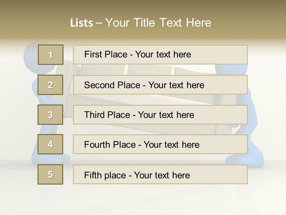Select the 'Second Place' text bar
This screenshot has height=215, width=286.
point(160,85)
